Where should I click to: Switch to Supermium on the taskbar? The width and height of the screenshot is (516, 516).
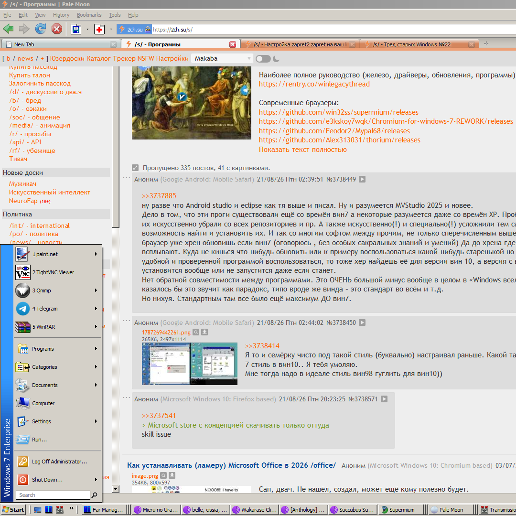(400, 510)
